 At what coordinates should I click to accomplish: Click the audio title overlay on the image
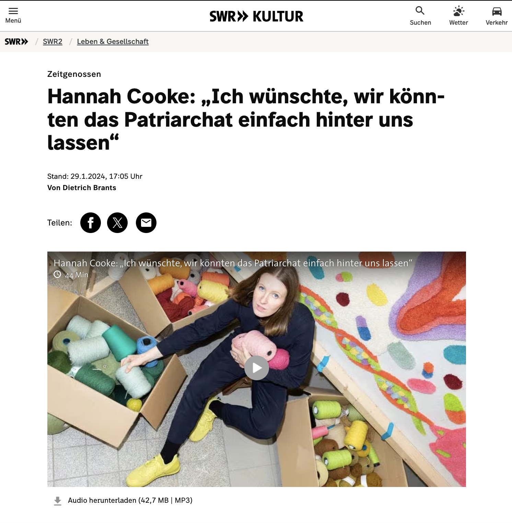point(233,263)
